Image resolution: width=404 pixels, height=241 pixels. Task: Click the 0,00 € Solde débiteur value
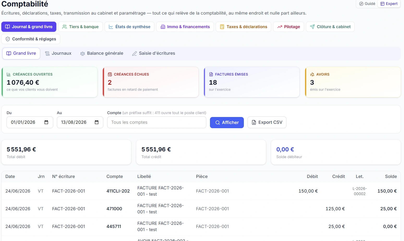coord(285,150)
